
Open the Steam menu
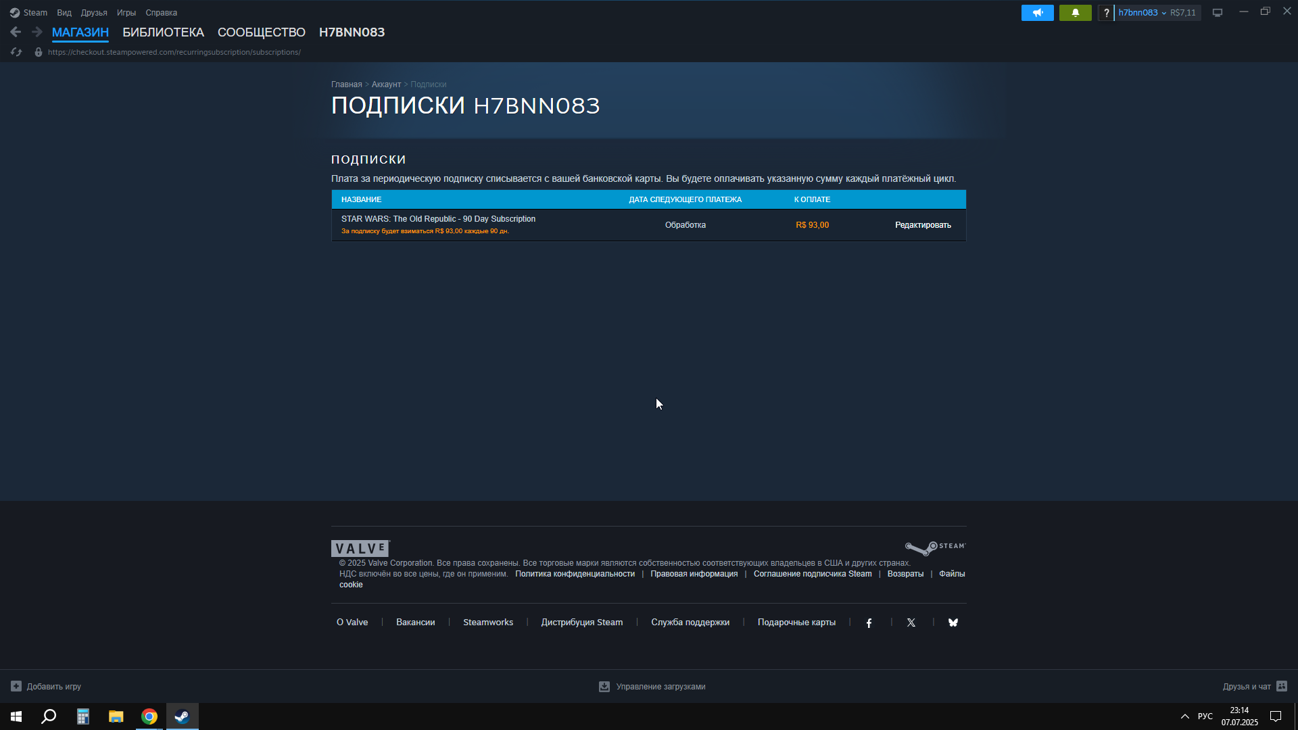pos(35,13)
